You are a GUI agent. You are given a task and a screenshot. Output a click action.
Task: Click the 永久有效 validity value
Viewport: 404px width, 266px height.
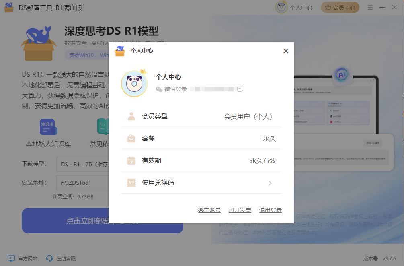click(263, 161)
